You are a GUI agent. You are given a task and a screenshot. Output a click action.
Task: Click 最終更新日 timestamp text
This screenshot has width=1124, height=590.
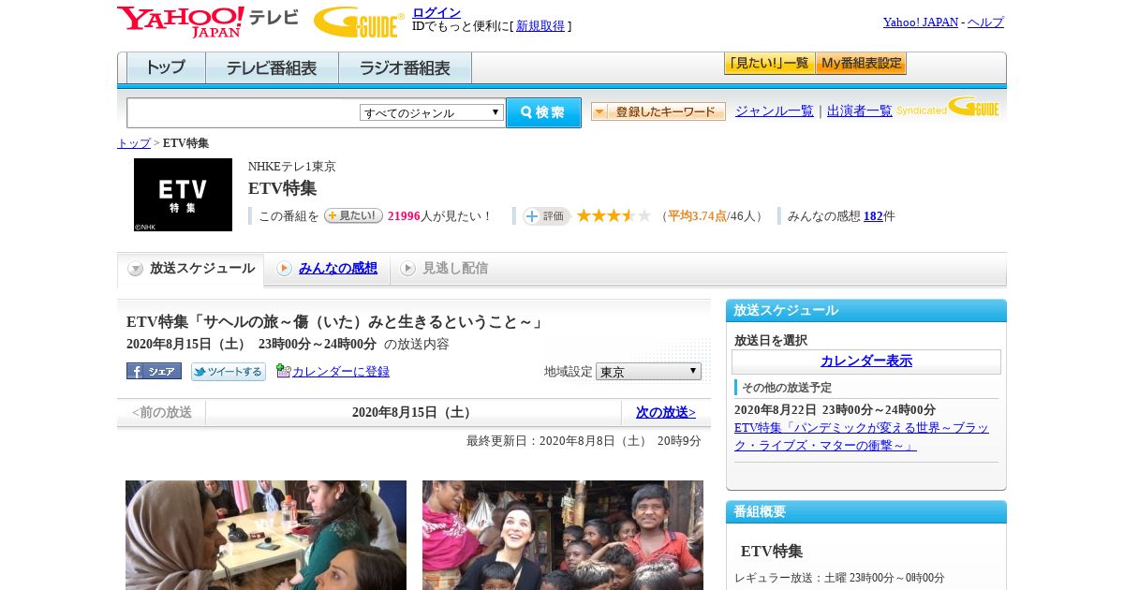[584, 441]
